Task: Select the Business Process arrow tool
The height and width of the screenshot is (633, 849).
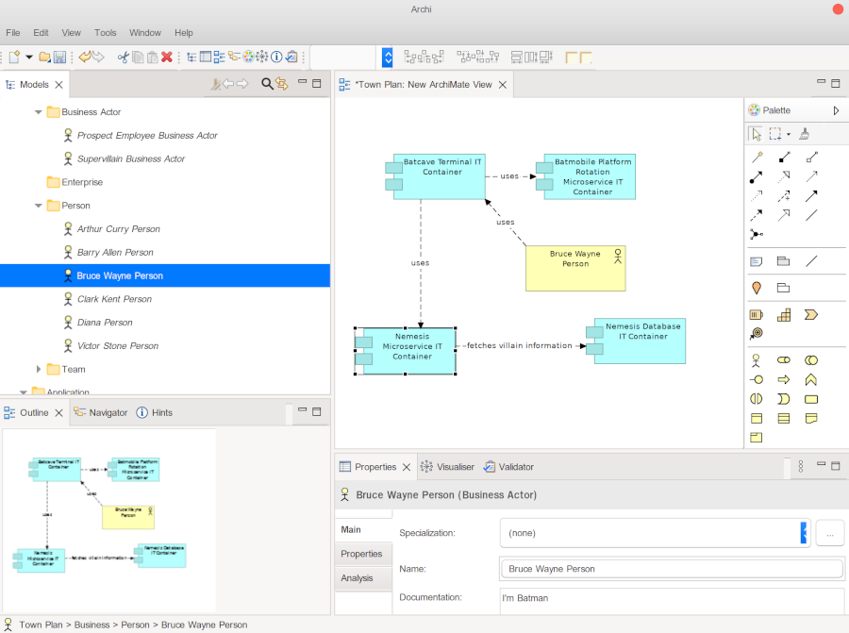Action: click(784, 379)
